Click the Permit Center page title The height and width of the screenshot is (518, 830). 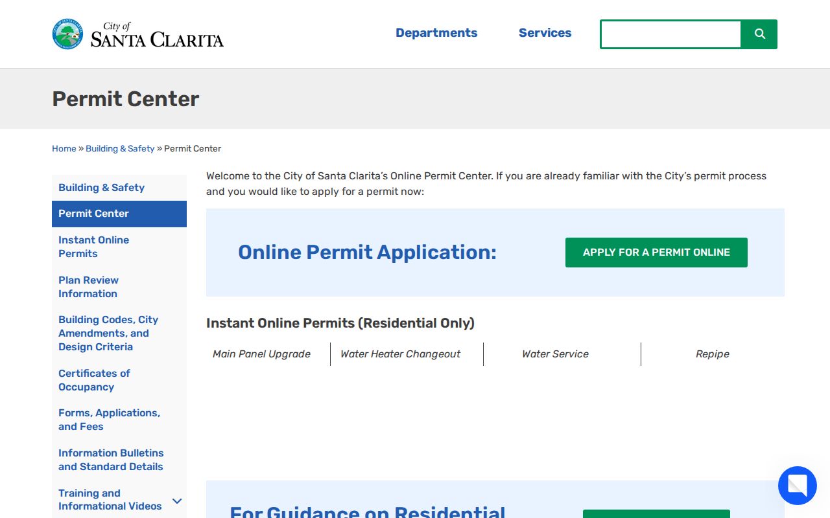pos(126,99)
